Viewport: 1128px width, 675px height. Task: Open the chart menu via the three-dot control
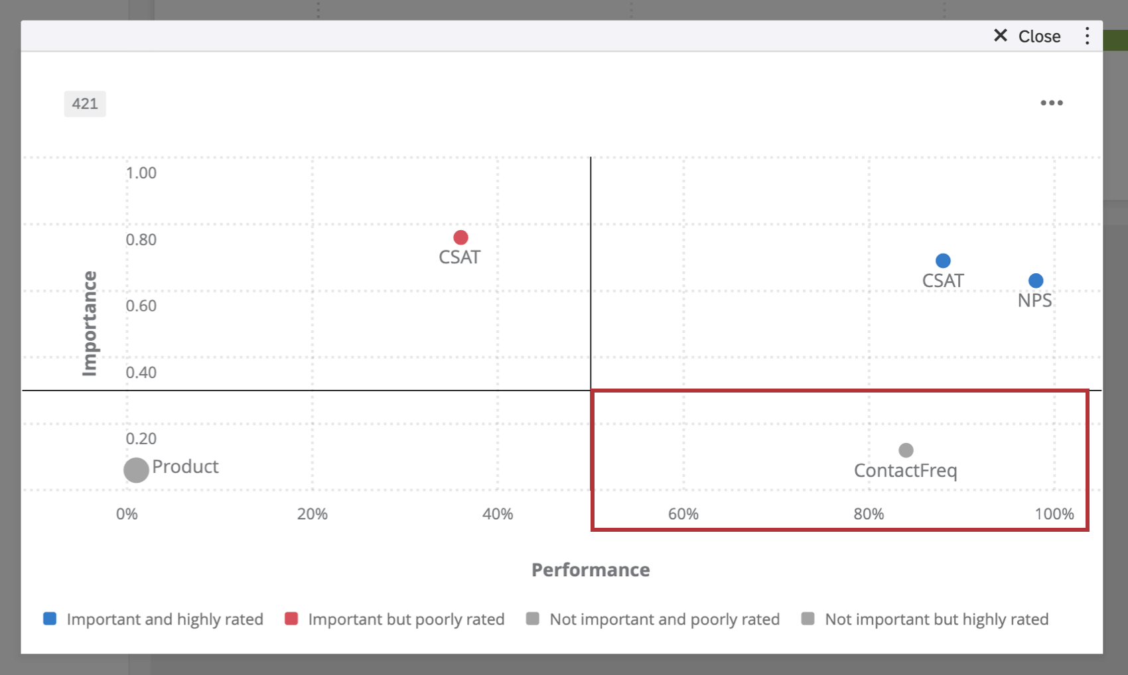point(1051,103)
